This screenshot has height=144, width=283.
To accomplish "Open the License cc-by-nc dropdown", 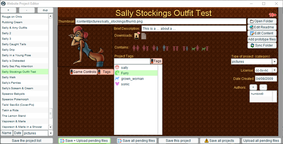I will pyautogui.click(x=274, y=70).
